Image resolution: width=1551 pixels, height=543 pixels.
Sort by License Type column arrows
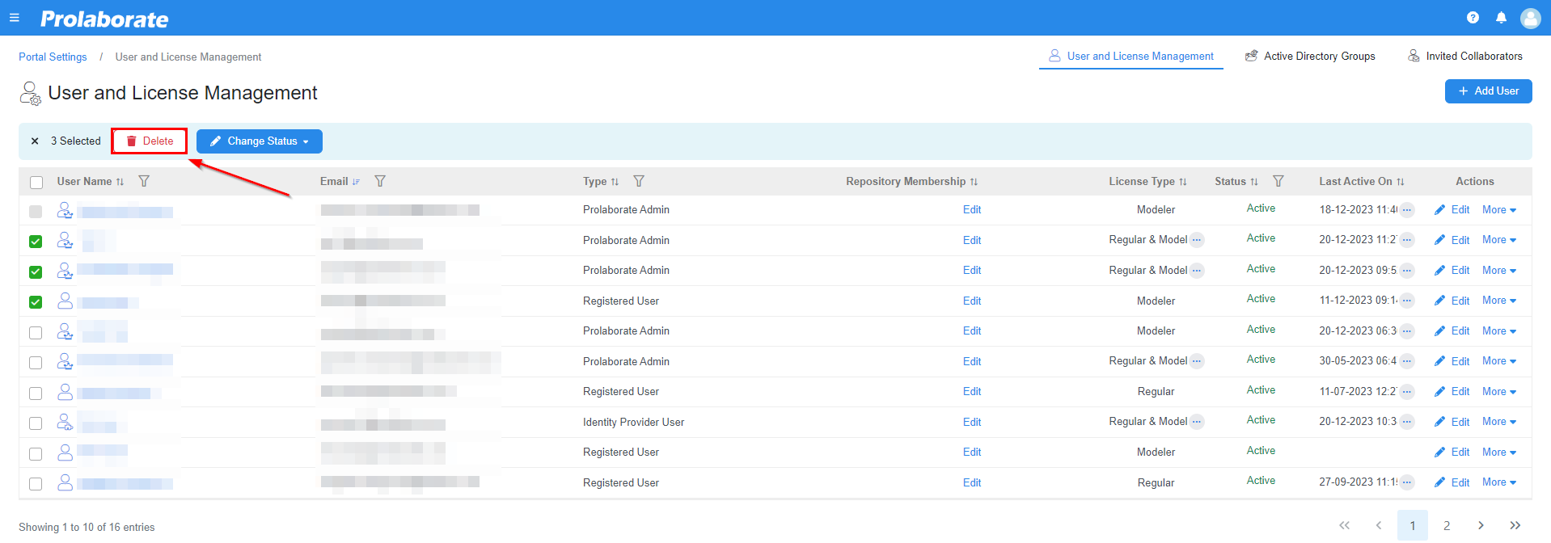pos(1183,182)
